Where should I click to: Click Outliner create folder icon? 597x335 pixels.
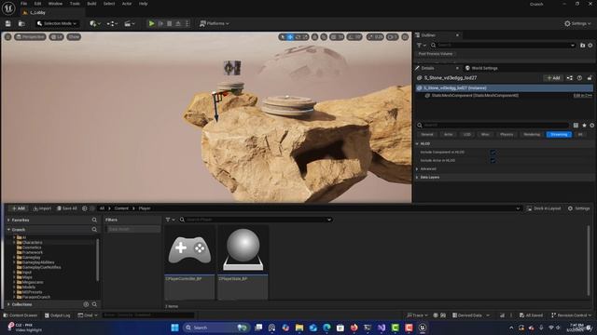pos(582,46)
